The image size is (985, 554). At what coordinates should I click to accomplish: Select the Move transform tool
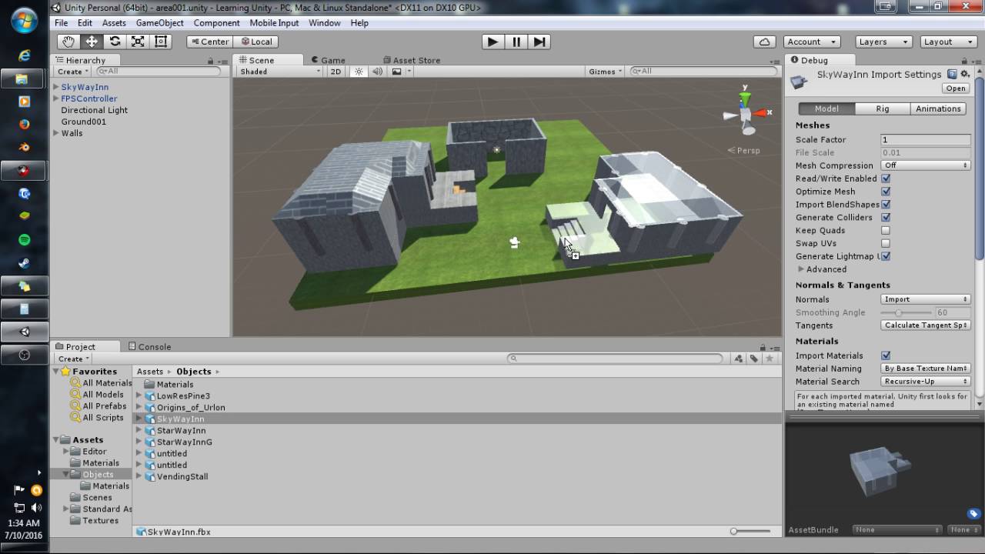tap(92, 42)
